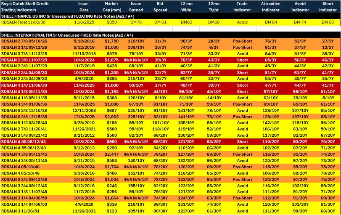Screen dimensions: 341x215
Task: Click the '$198' market cap cell
Action: pyautogui.click(x=112, y=123)
